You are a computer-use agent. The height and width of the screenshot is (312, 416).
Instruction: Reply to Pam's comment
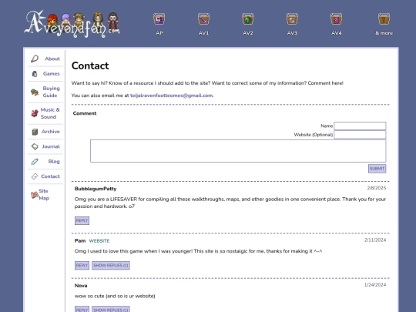(82, 266)
